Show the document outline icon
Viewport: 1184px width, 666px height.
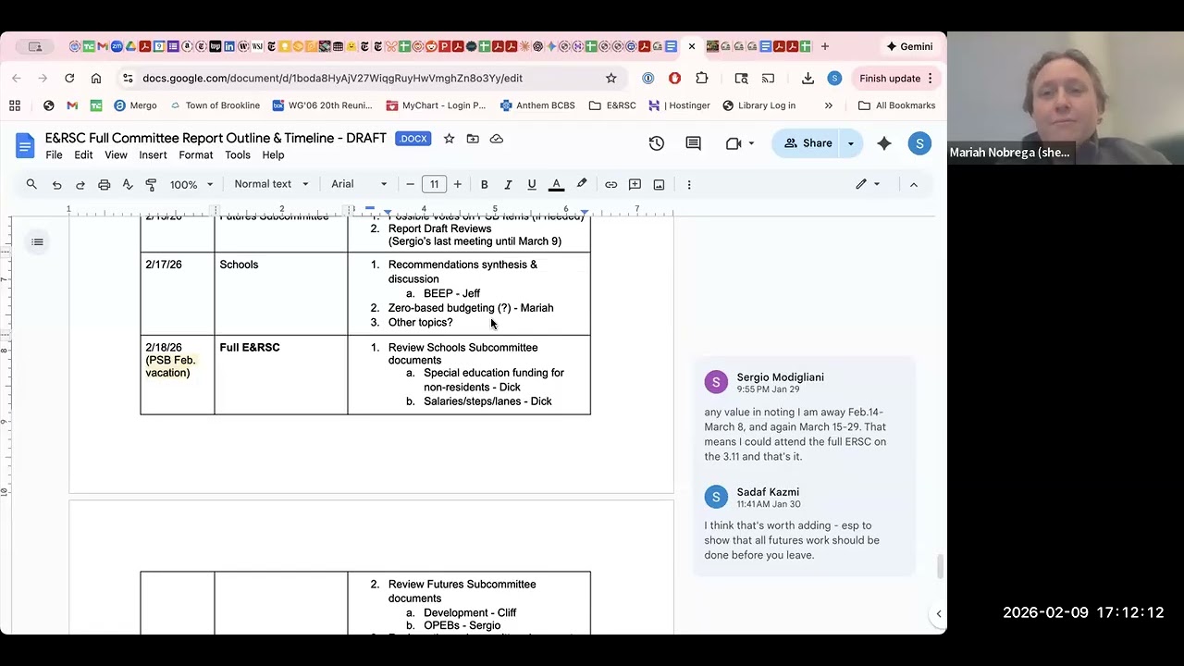coord(37,242)
